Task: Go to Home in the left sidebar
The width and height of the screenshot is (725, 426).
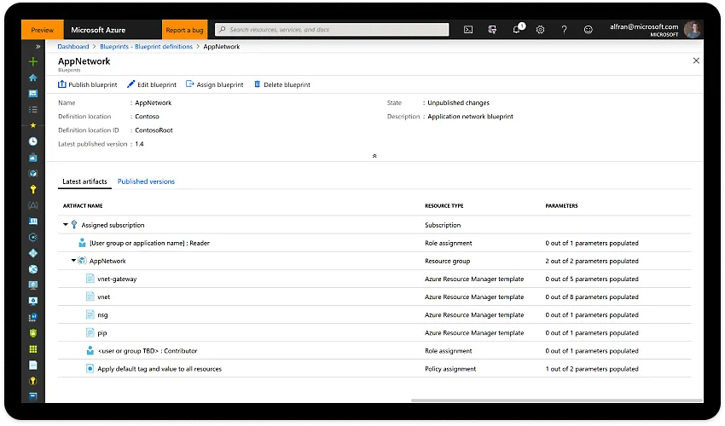Action: pyautogui.click(x=33, y=78)
